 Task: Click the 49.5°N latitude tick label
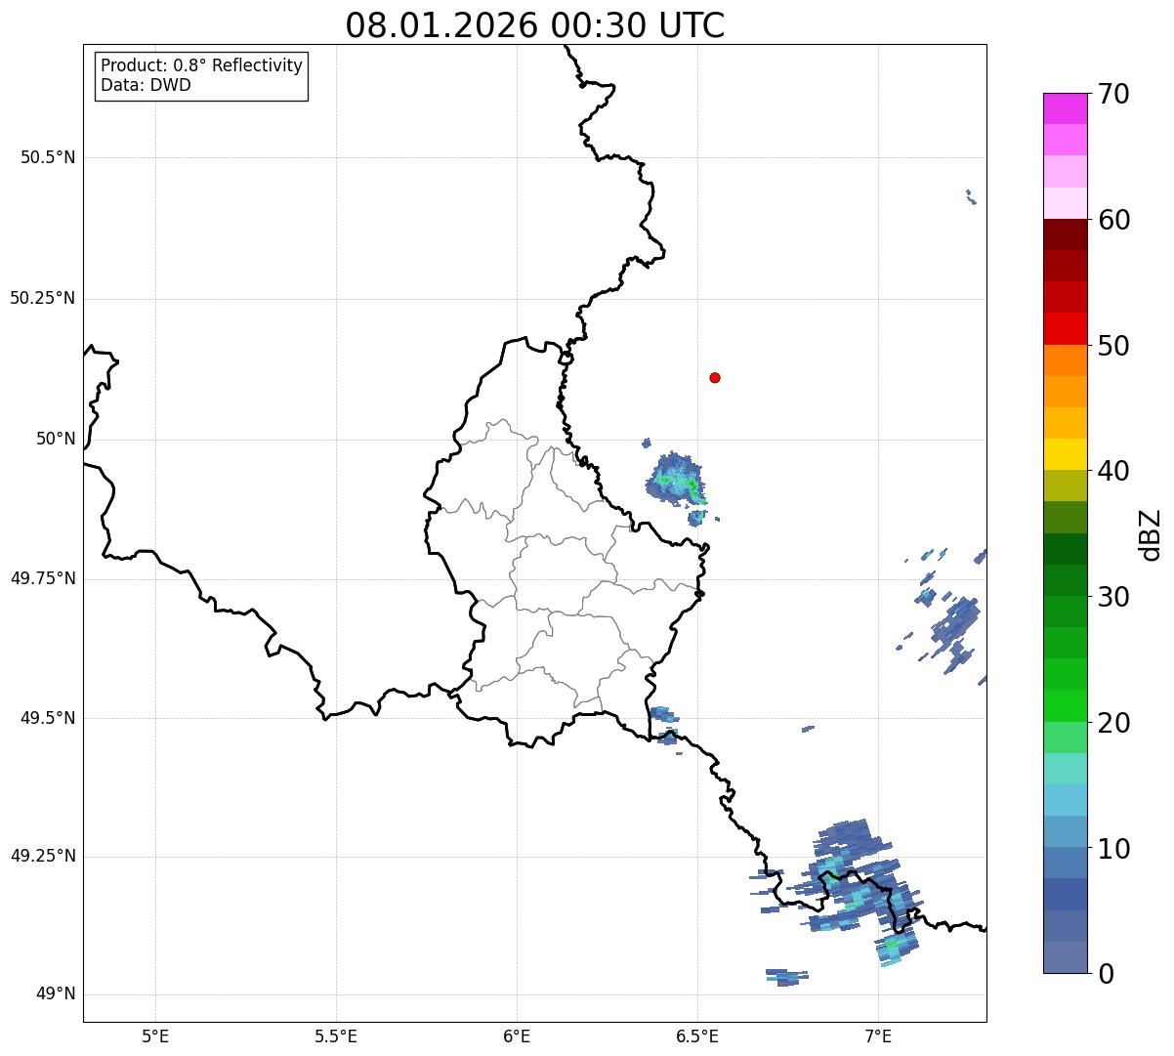click(48, 718)
